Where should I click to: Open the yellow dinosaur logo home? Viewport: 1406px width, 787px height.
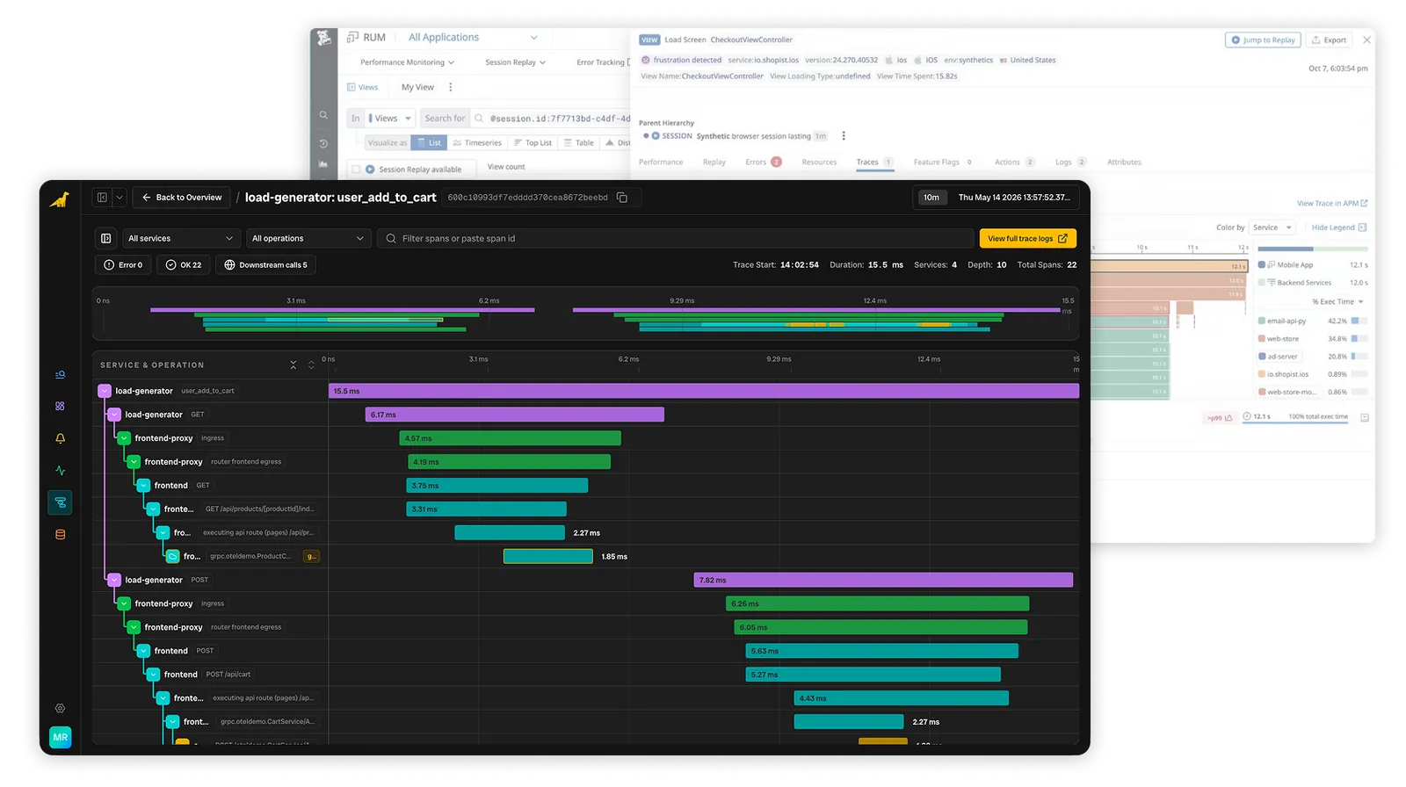coord(59,200)
